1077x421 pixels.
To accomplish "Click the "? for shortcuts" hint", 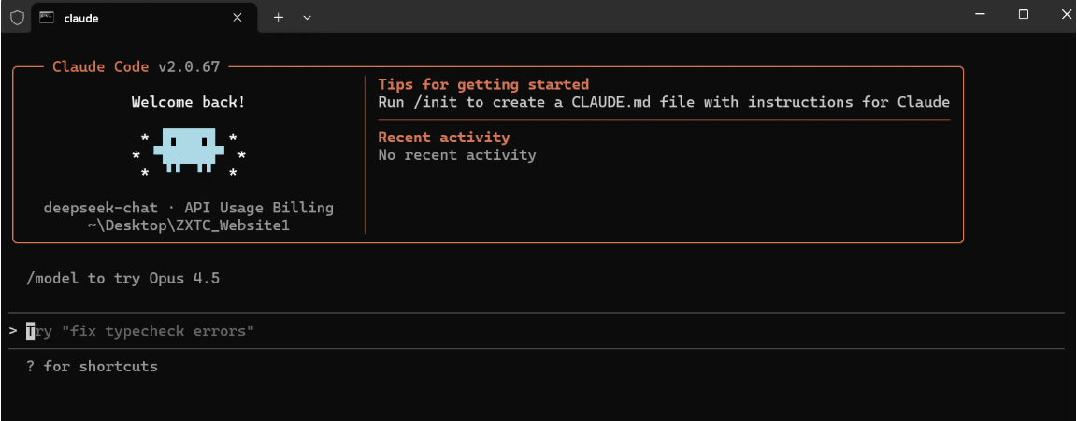I will tap(92, 366).
